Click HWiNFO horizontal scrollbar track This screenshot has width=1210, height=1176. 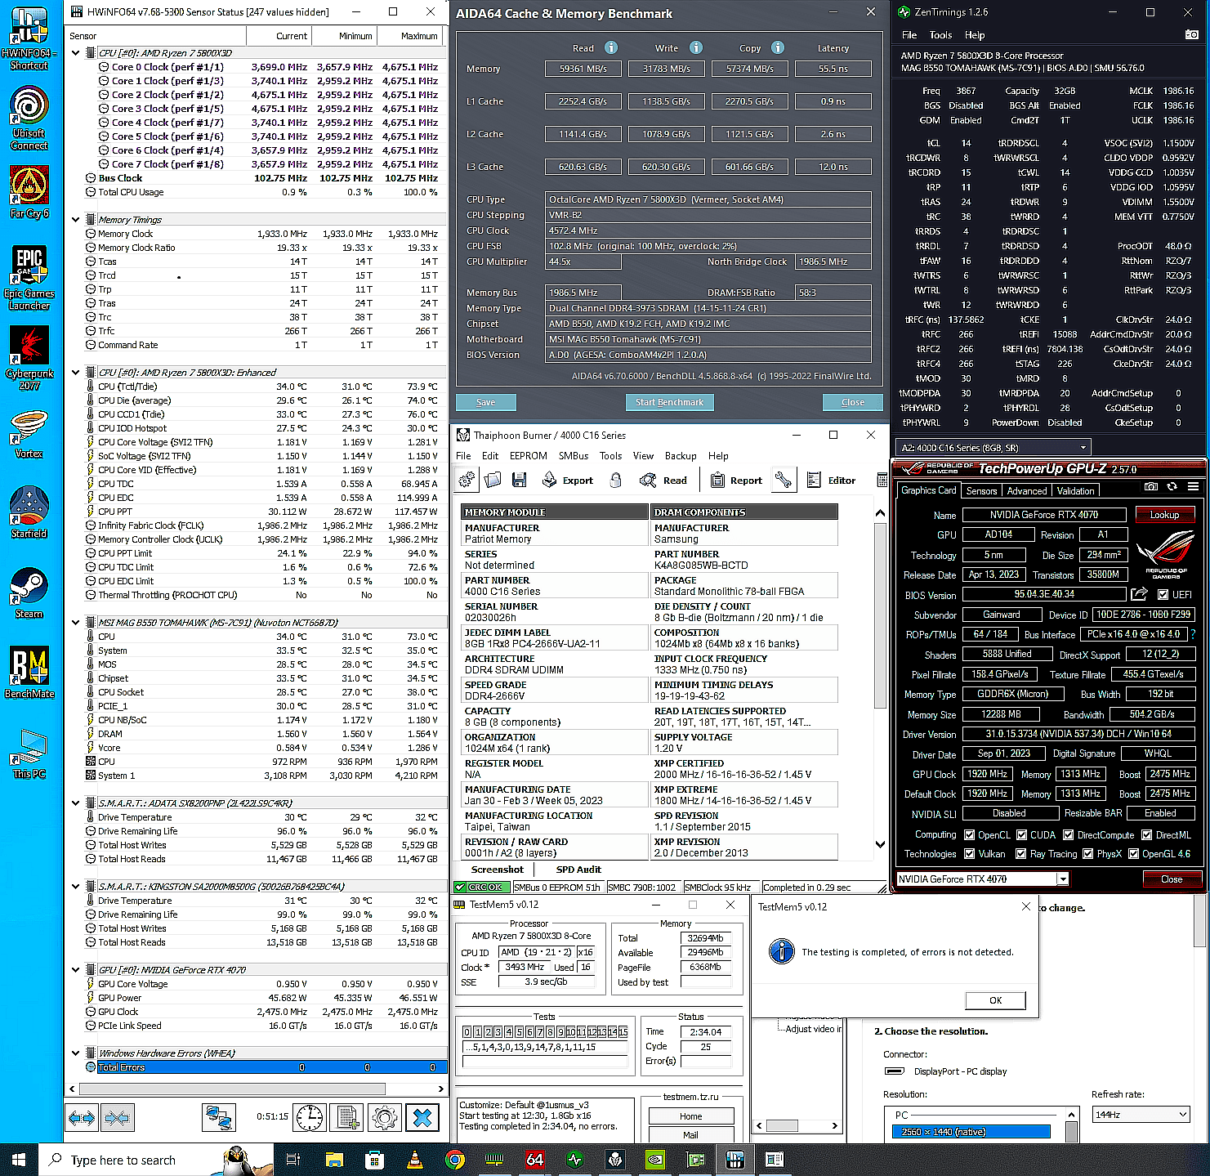pyautogui.click(x=257, y=1089)
